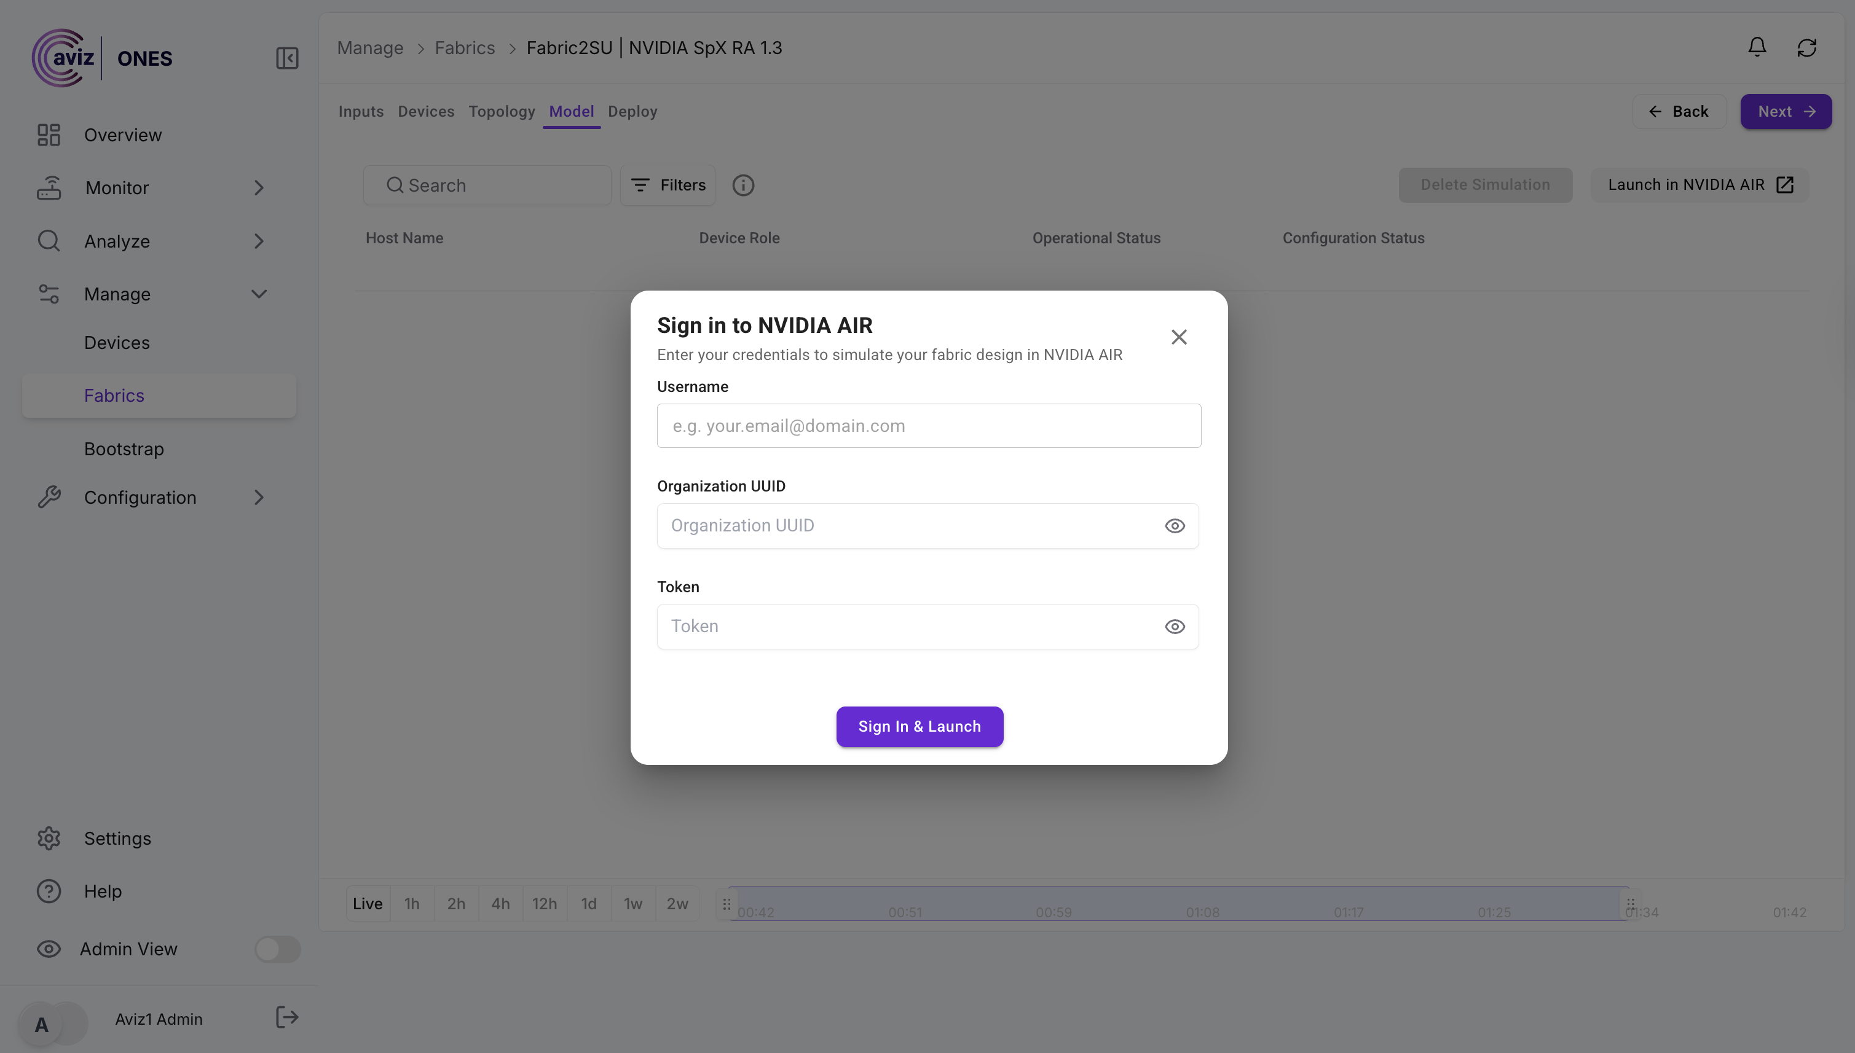Click the info icon beside Filters
Viewport: 1855px width, 1053px height.
pos(743,185)
